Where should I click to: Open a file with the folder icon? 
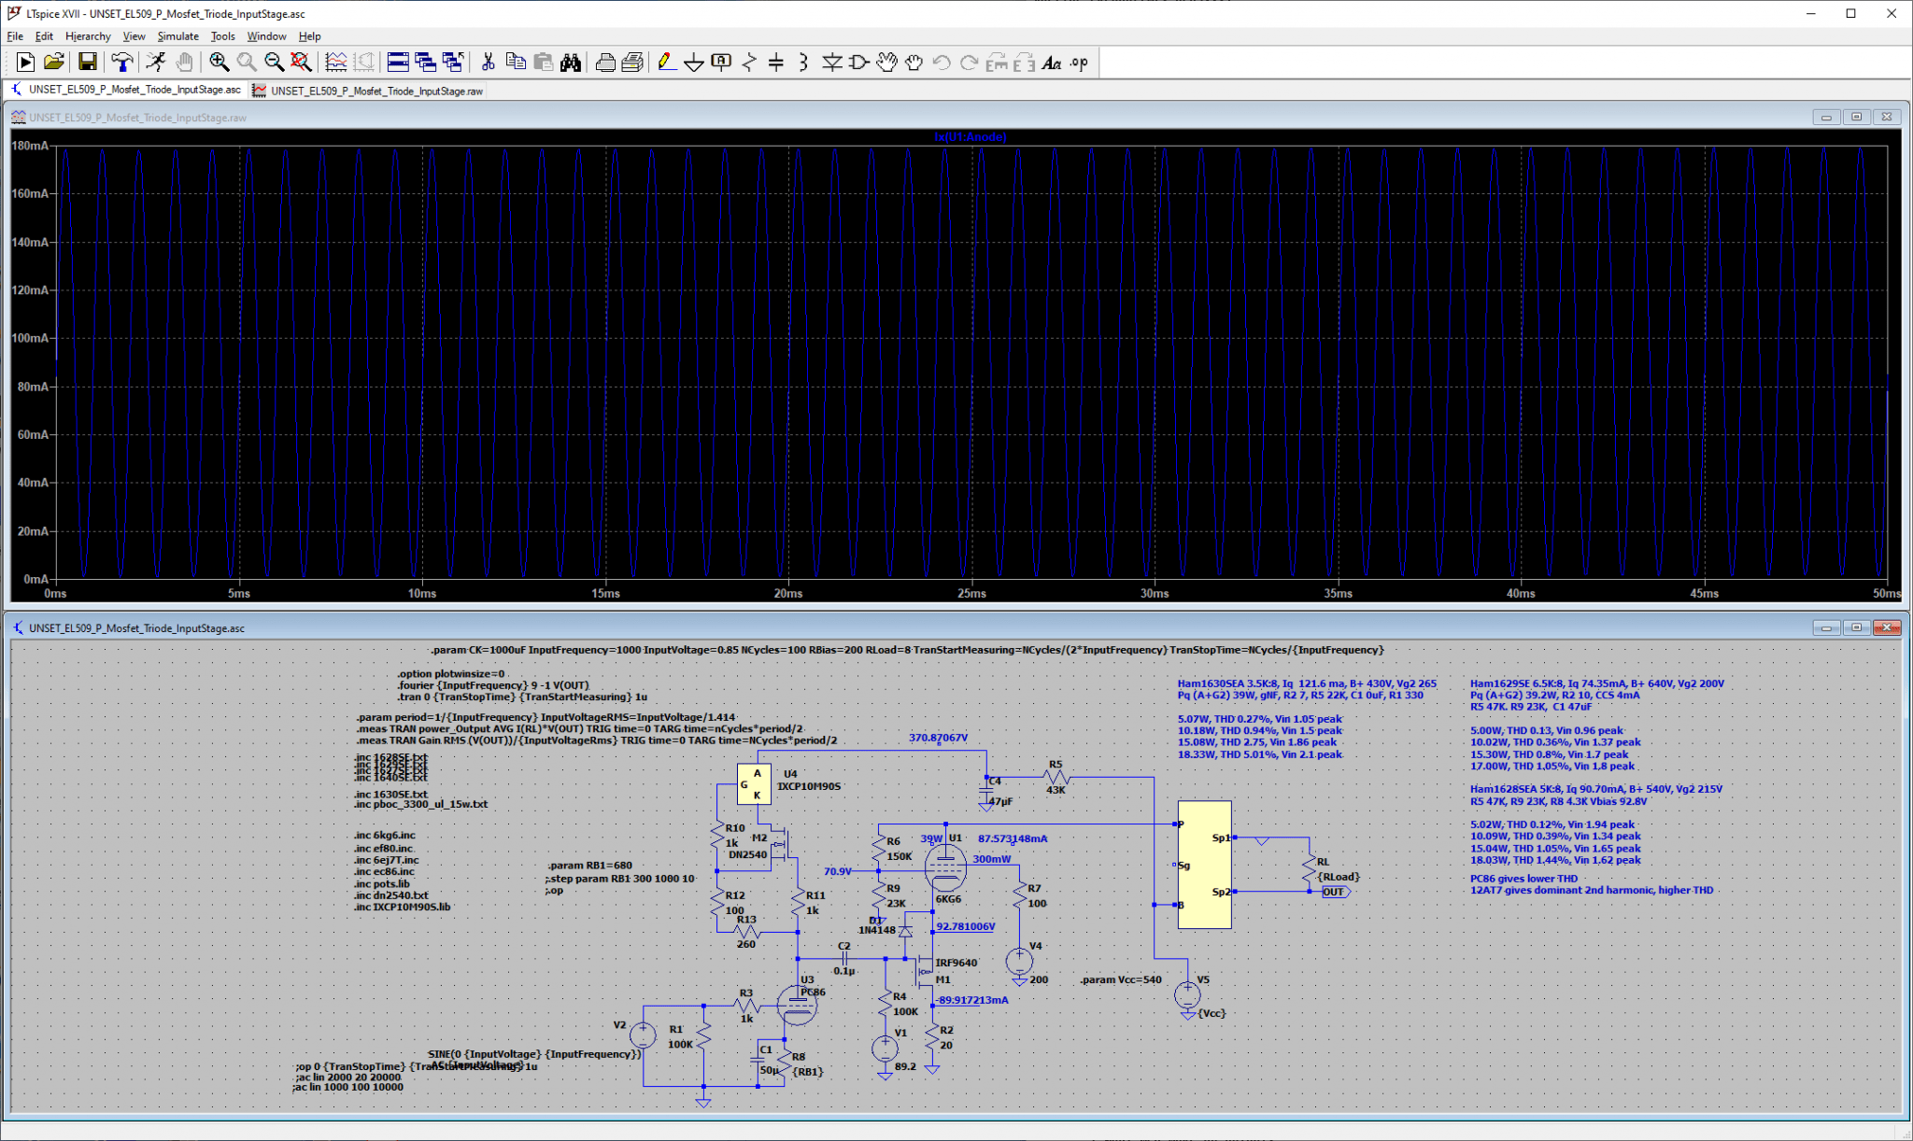[53, 63]
